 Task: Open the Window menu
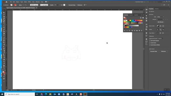click(38, 2)
